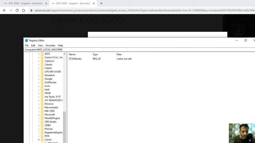Image resolution: width=255 pixels, height=143 pixels.
Task: Expand the Google key
Action: (x=39, y=79)
